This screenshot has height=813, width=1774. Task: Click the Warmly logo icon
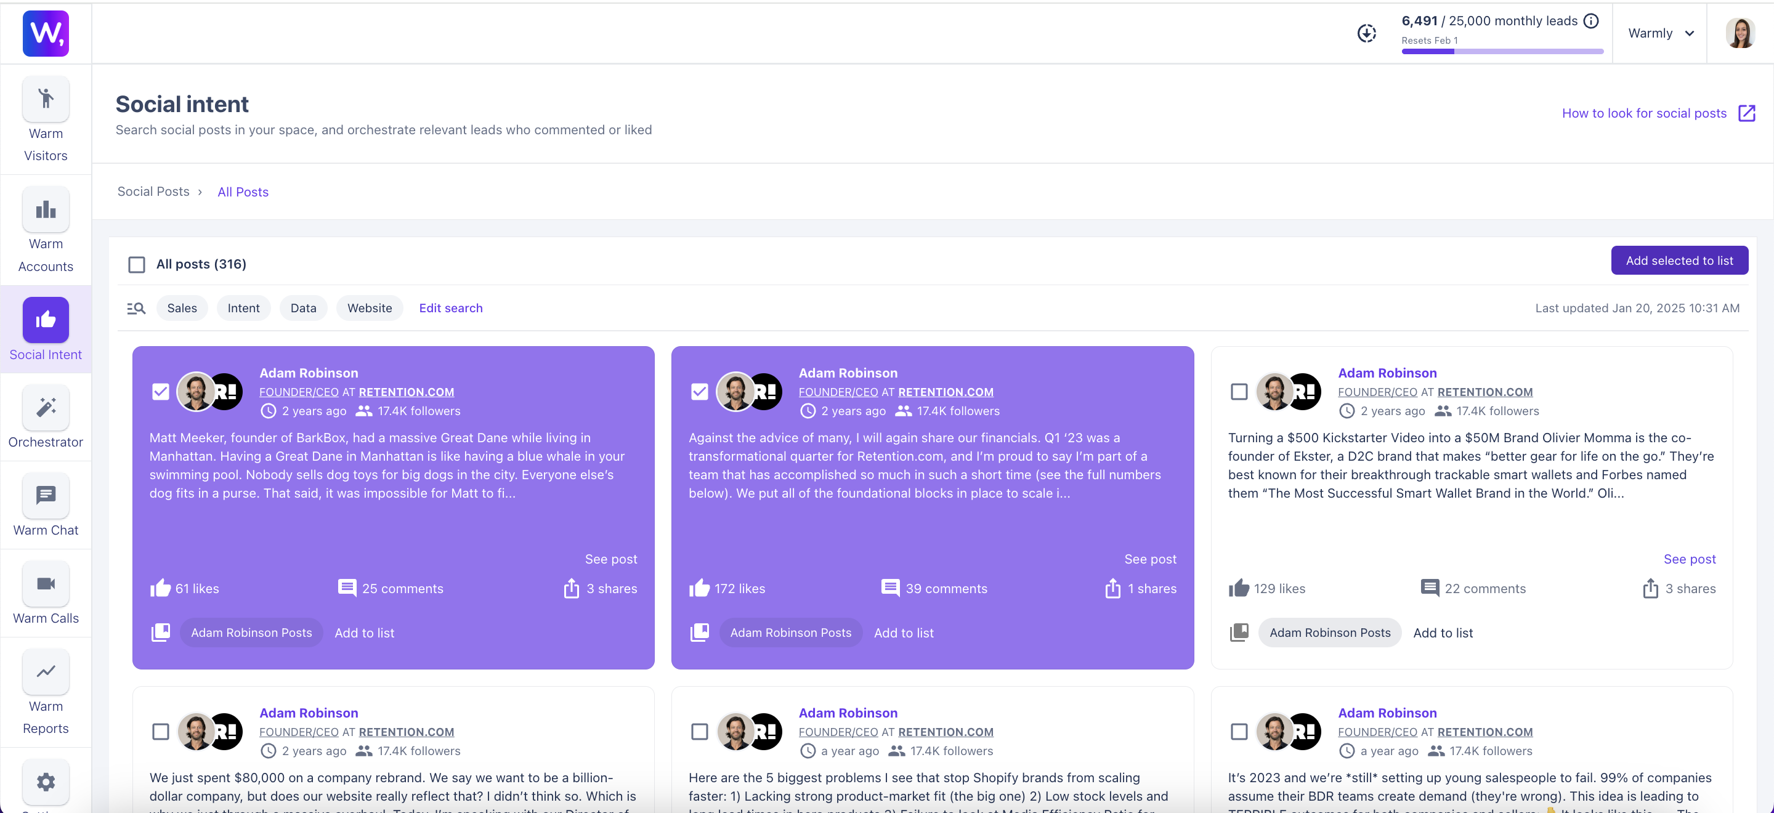46,33
